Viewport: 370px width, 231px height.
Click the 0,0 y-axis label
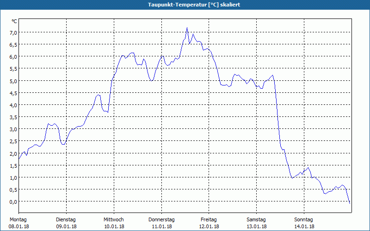(13, 202)
